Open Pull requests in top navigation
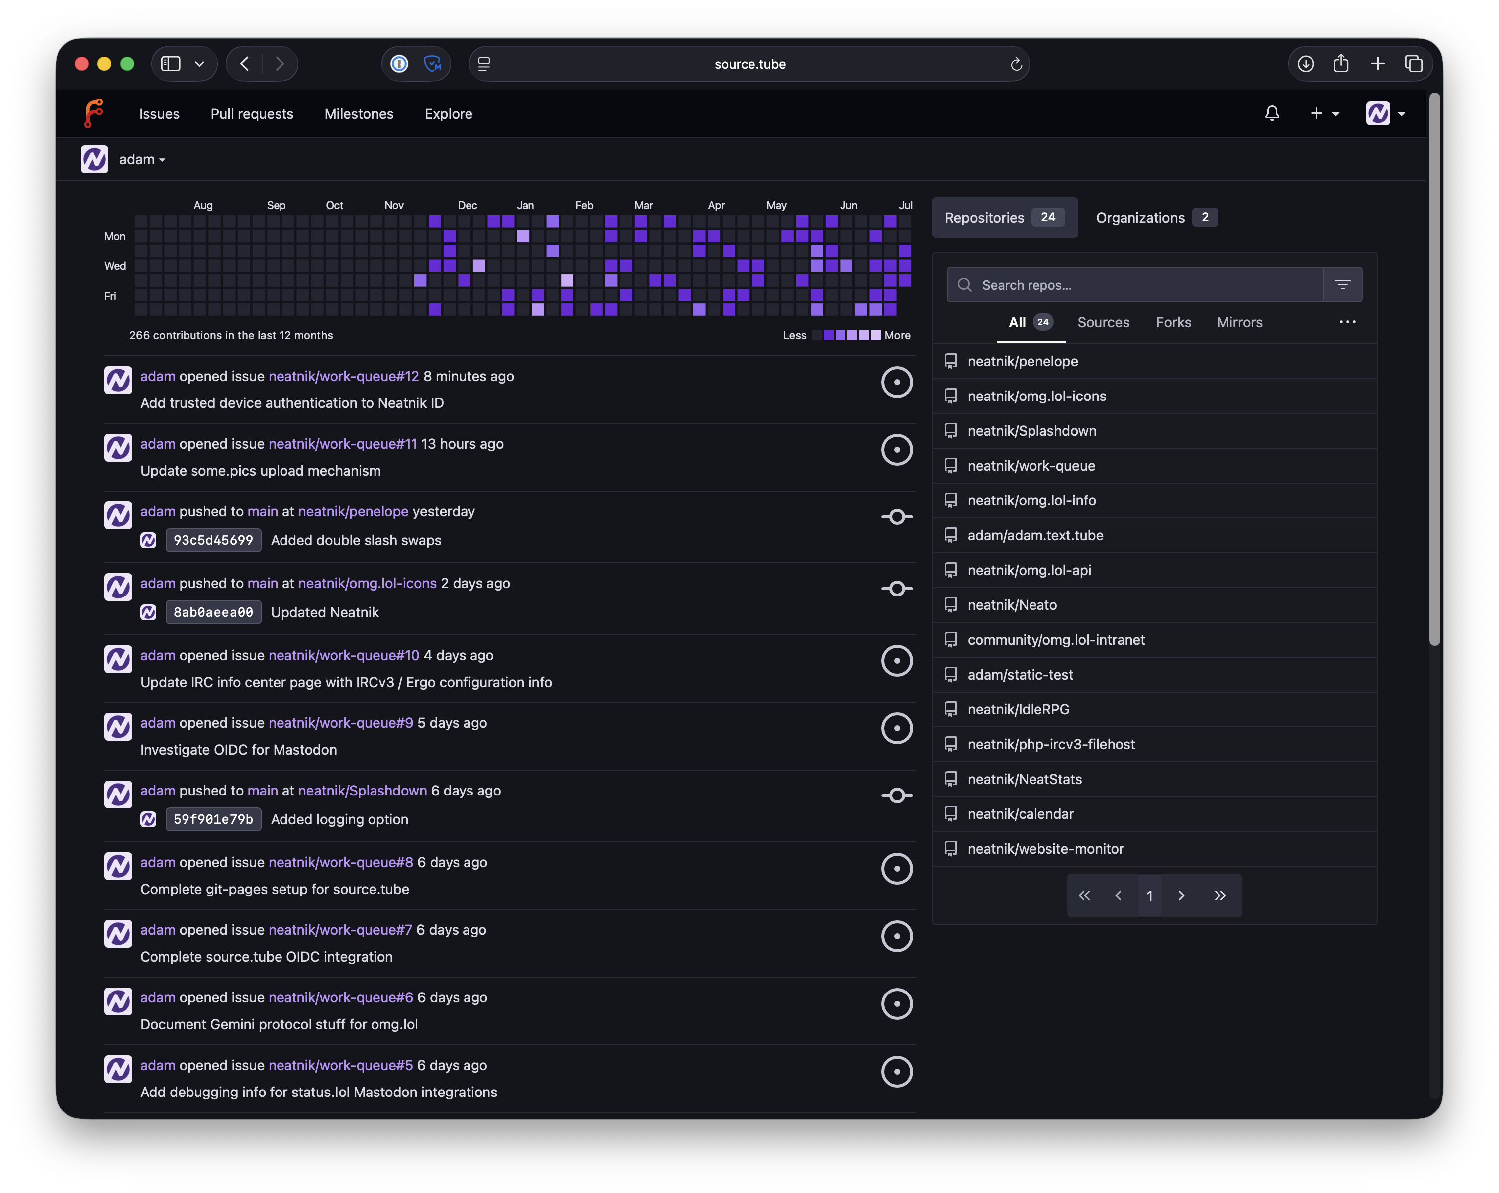1499x1193 pixels. tap(252, 113)
